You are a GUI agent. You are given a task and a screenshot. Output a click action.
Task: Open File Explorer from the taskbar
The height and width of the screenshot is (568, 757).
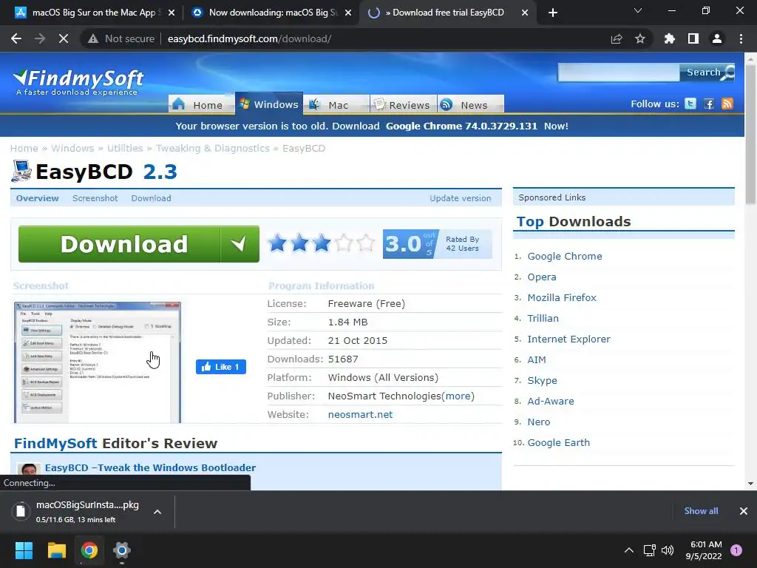56,550
